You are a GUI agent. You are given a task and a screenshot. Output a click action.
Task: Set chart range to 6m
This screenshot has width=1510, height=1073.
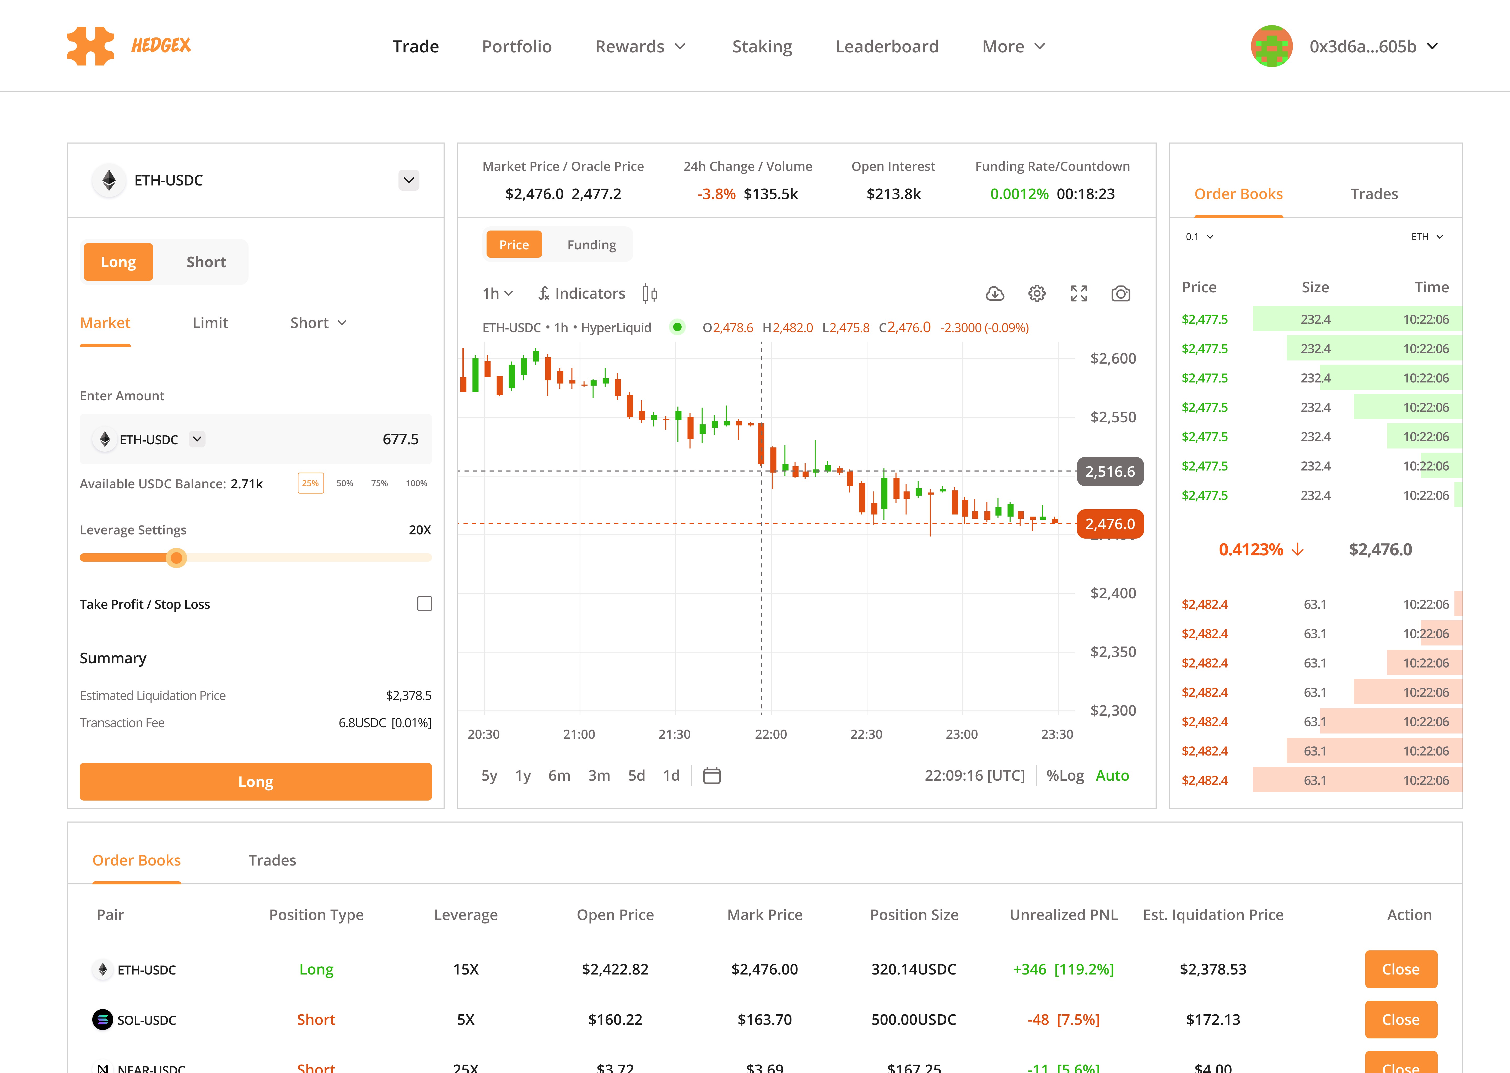559,776
